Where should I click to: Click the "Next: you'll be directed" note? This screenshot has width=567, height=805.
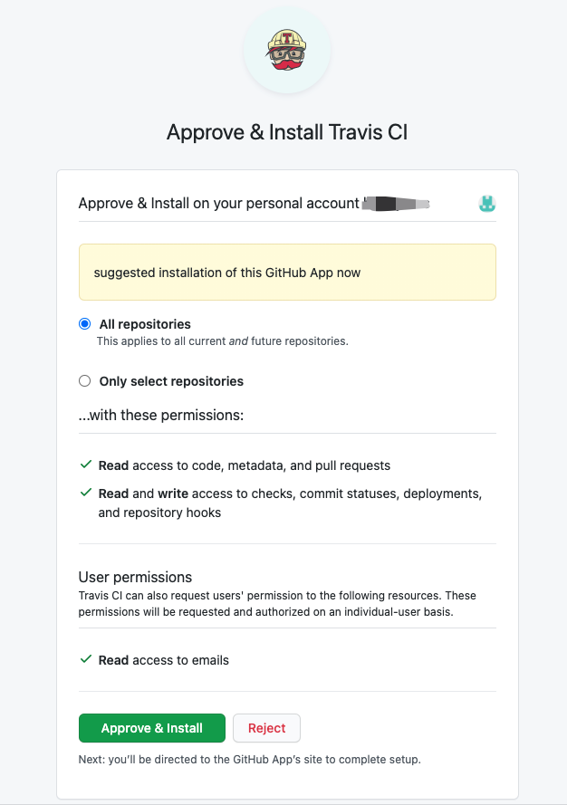pyautogui.click(x=250, y=760)
